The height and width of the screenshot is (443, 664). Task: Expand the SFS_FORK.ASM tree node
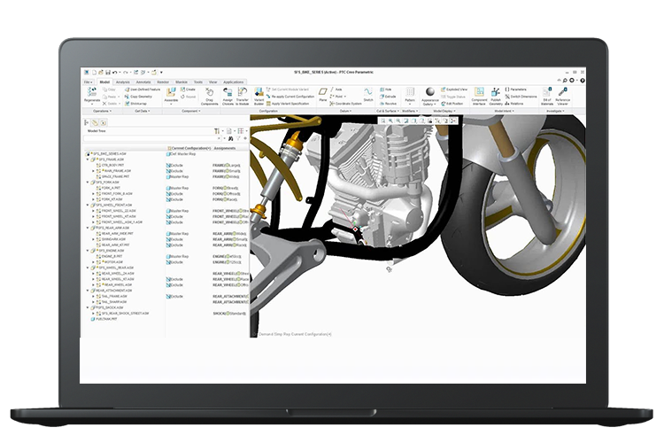tap(89, 183)
